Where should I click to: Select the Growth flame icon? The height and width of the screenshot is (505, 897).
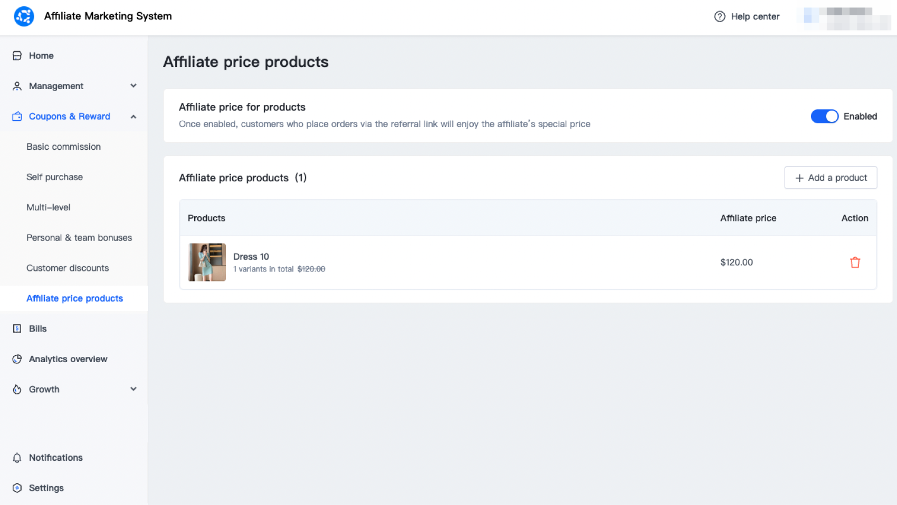point(17,389)
